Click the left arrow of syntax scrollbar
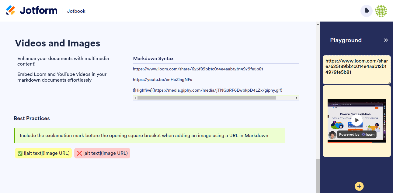Viewport: 393px width, 193px height. click(x=135, y=98)
